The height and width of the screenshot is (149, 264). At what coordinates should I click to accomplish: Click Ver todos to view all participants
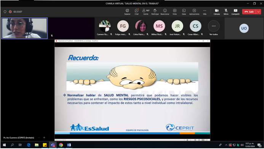(x=214, y=28)
